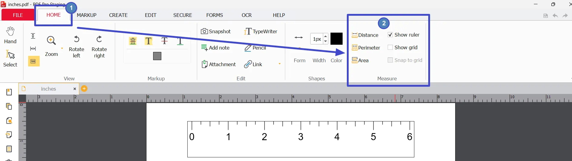
Task: Add a new tab with plus button
Action: coord(84,89)
